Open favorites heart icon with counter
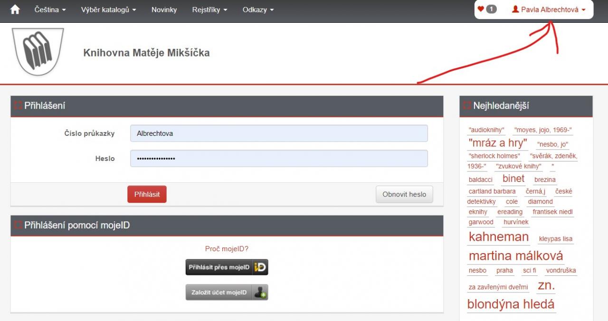This screenshot has height=321, width=608. click(487, 9)
